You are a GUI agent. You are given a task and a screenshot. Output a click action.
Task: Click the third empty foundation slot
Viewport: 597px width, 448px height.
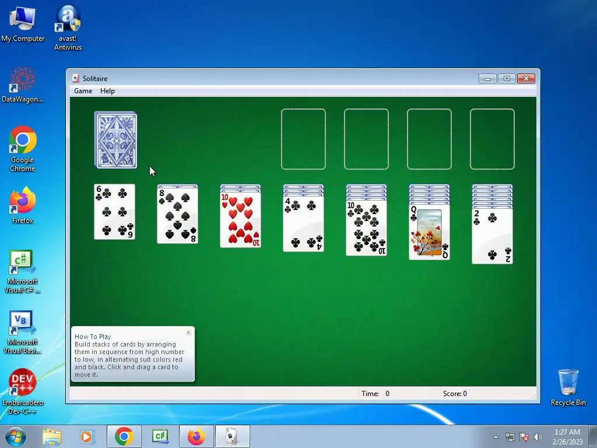pos(430,139)
